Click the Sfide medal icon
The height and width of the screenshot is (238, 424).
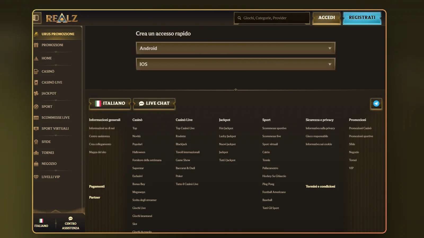[36, 142]
